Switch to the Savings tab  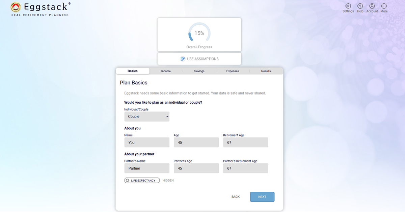199,71
